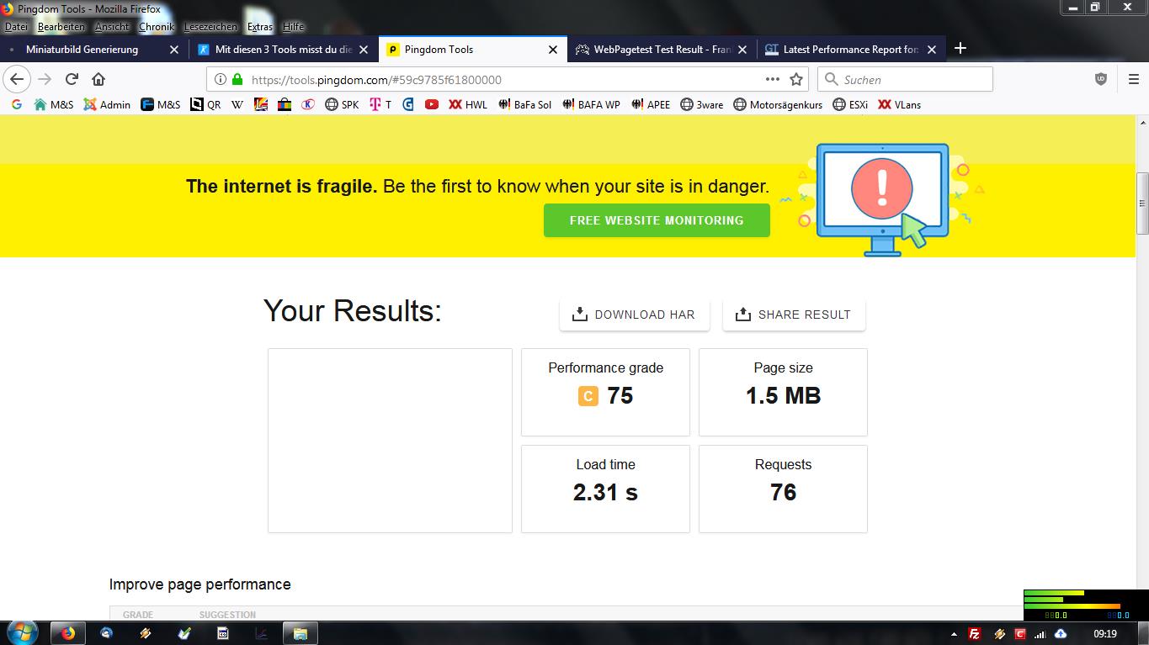
Task: Go to the browser home page icon
Action: (x=98, y=79)
